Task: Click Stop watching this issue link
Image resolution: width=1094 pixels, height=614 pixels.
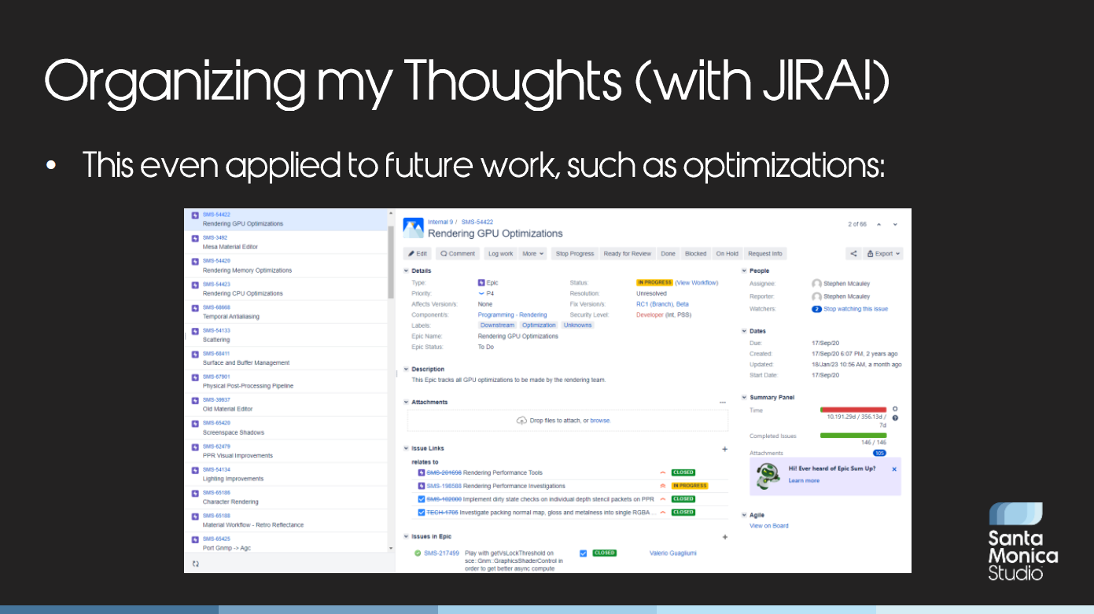Action: coord(856,309)
